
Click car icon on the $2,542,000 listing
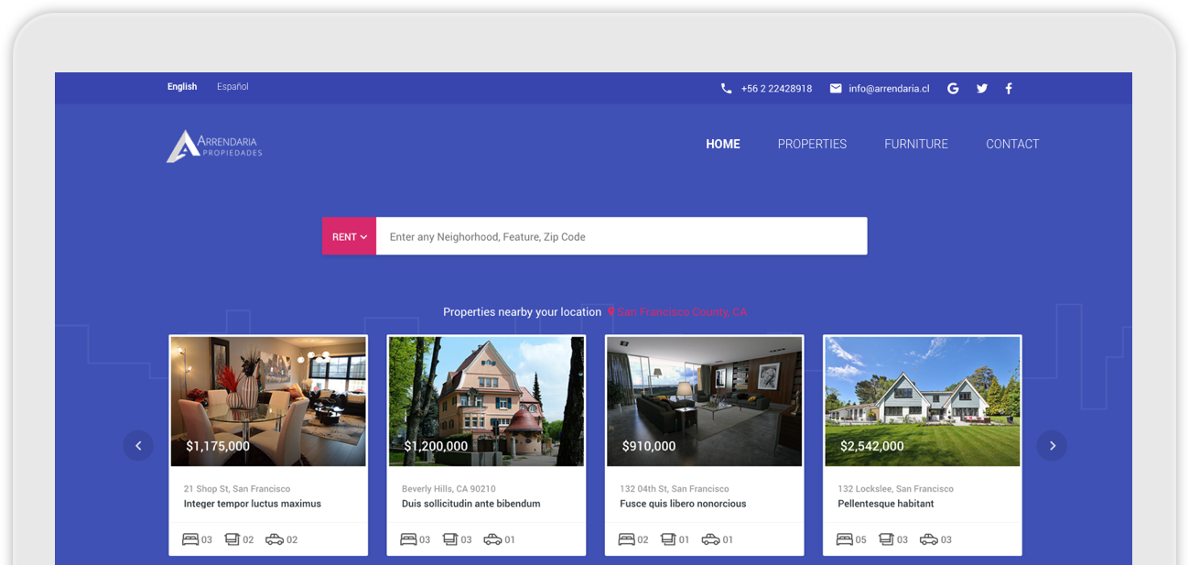928,539
